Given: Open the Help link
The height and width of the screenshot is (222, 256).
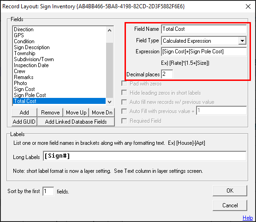Looking at the screenshot, I should [x=248, y=218].
